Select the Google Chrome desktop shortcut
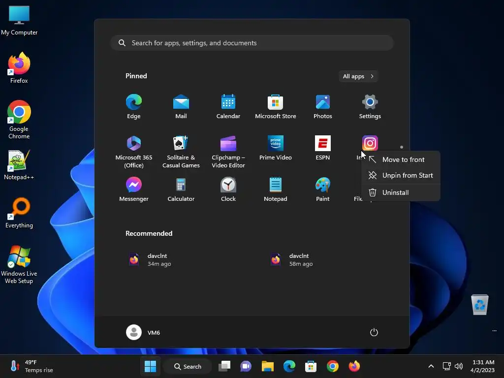This screenshot has height=378, width=504. pos(19,120)
